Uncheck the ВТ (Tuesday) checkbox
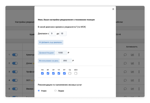This screenshot has height=103, width=150. (x=48, y=73)
